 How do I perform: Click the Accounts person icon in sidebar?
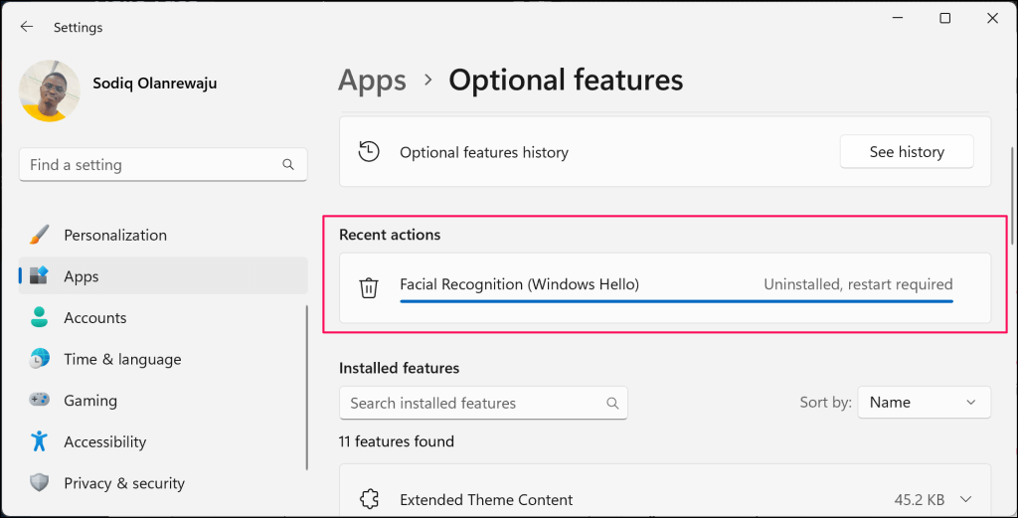coord(40,318)
